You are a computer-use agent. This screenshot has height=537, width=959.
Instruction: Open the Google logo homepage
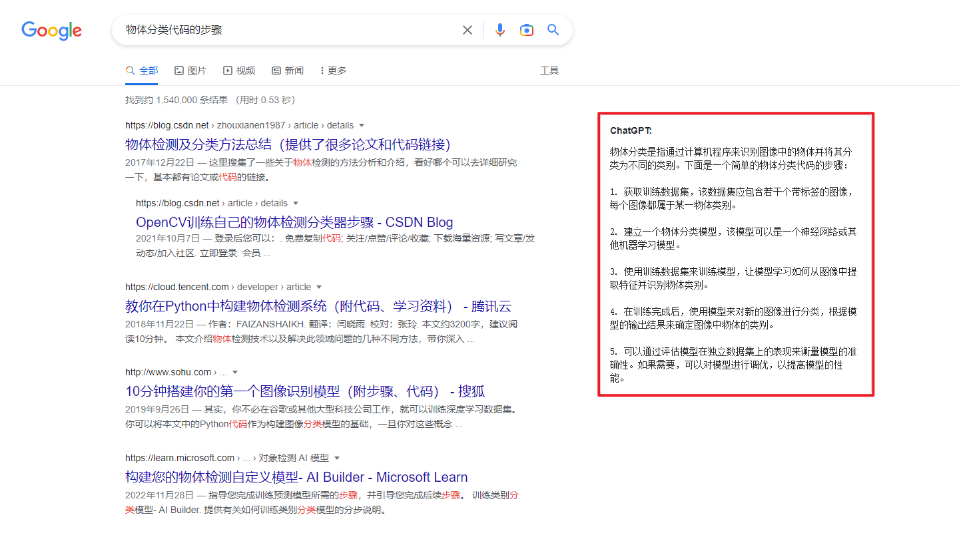click(52, 31)
